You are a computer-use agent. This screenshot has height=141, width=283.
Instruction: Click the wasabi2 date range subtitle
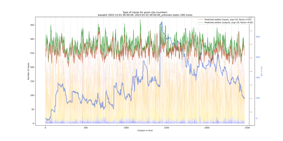tap(145, 15)
